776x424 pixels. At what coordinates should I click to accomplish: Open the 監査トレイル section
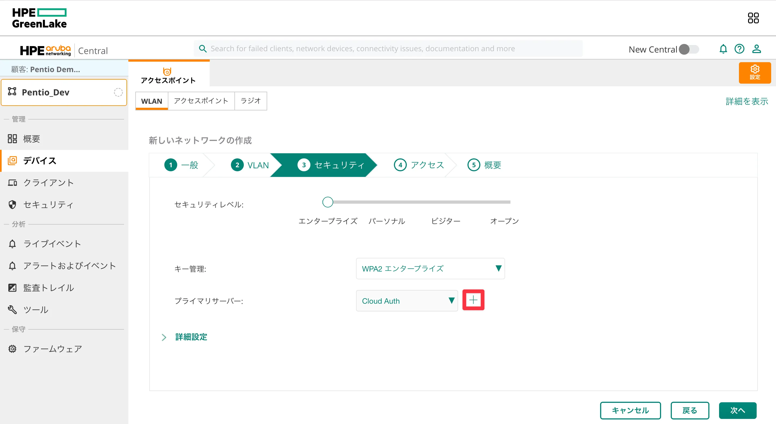pos(48,288)
